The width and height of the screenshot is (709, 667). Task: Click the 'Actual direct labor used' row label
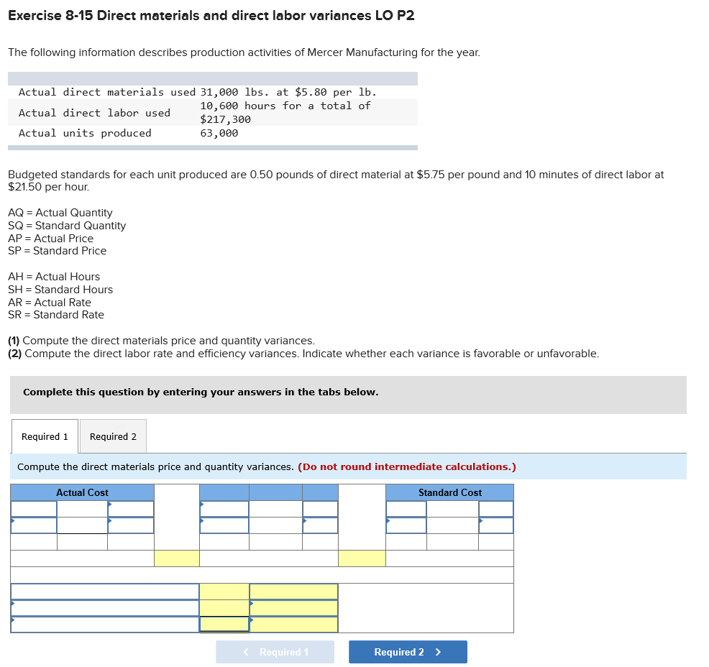click(94, 113)
